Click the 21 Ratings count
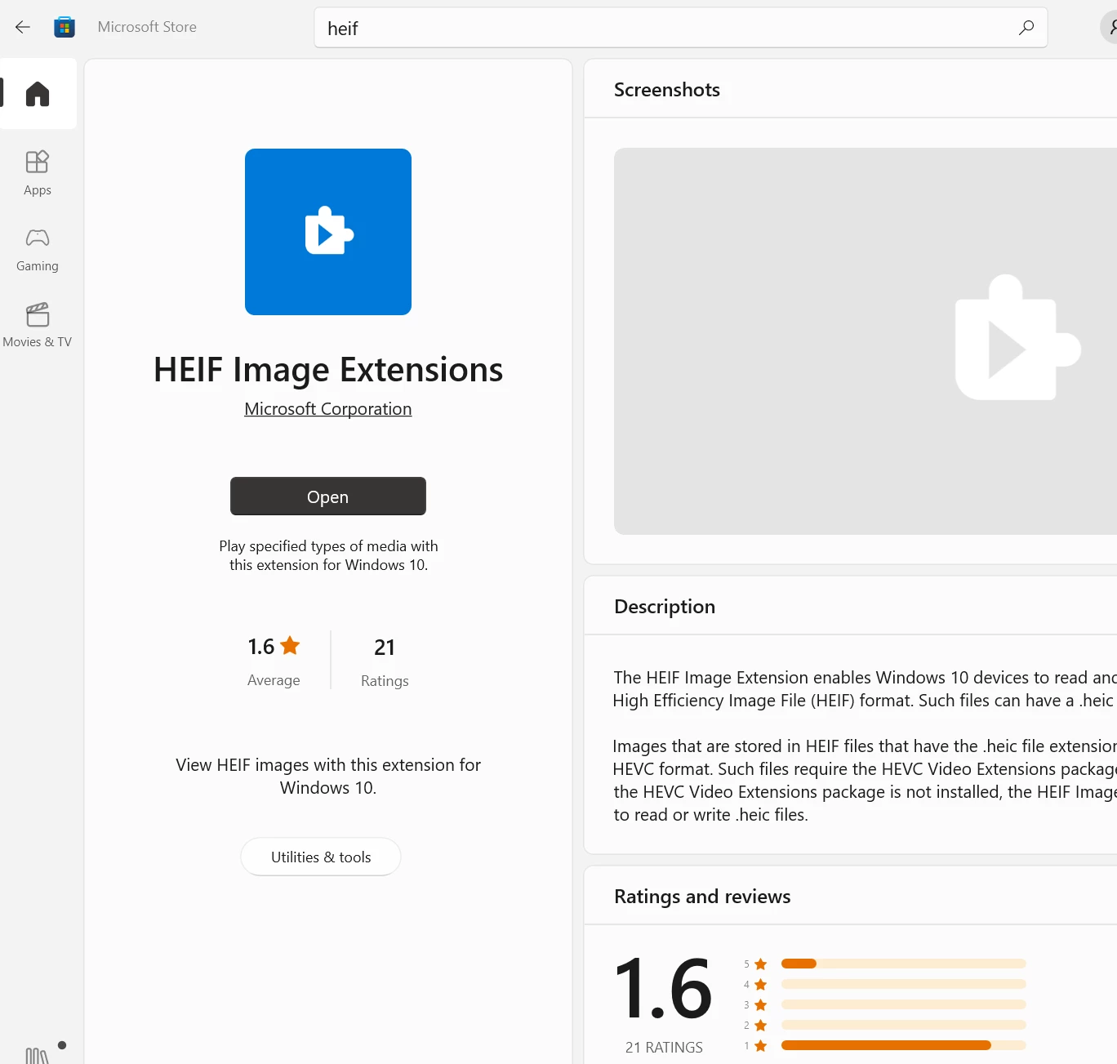 coord(385,661)
